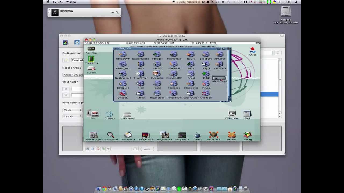This screenshot has height=193, width=344.
Task: Open the Joystick port dropdown in launcher
Action: click(72, 116)
